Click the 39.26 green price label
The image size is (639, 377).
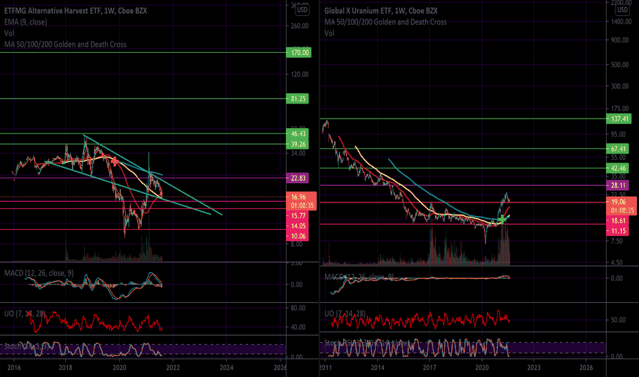tap(298, 144)
